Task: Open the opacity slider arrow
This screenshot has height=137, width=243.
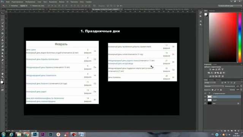Action: (241, 86)
